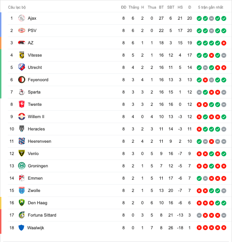This screenshot has width=232, height=242.
Task: Click the Den Haag team name
Action: pyautogui.click(x=37, y=203)
